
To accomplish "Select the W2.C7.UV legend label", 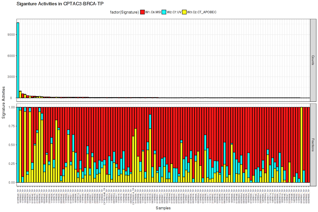I will point(174,12).
